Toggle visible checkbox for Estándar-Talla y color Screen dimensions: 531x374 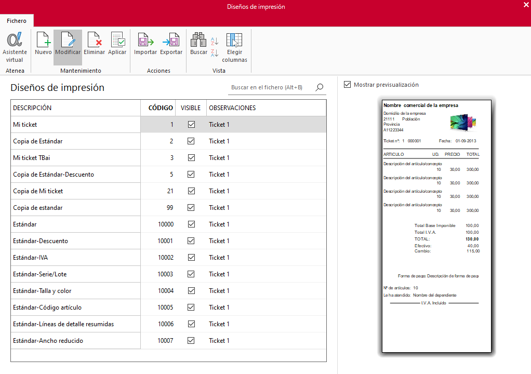191,291
